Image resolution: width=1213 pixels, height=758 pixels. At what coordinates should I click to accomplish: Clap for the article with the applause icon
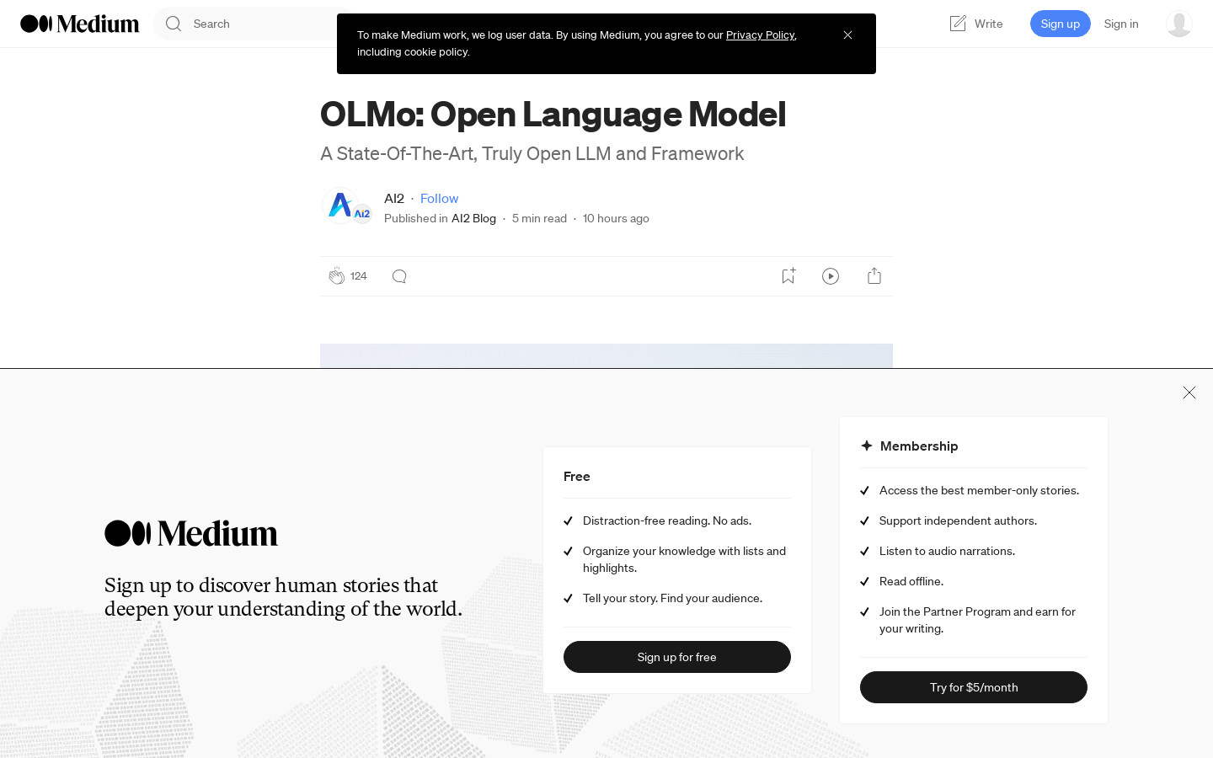(337, 276)
